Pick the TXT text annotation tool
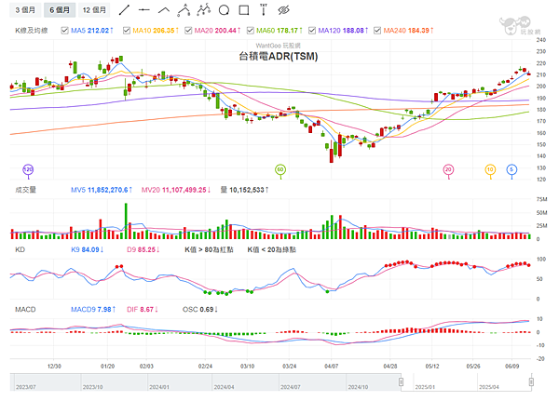The image size is (559, 401). [x=264, y=9]
